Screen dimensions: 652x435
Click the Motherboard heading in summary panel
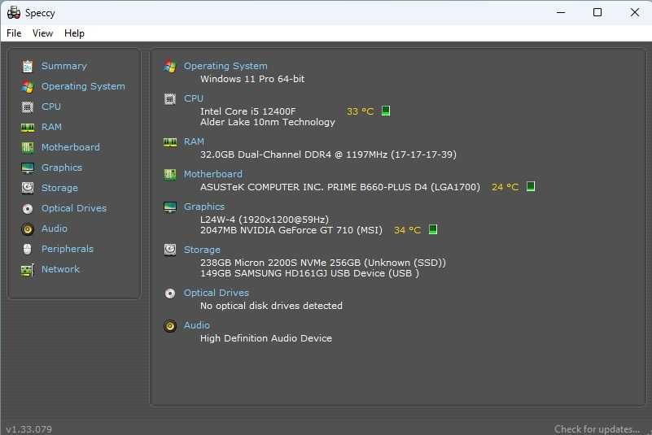click(213, 174)
